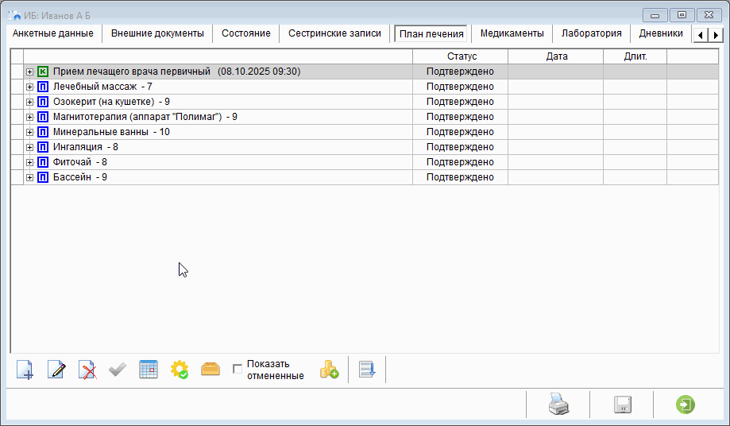The height and width of the screenshot is (426, 730).
Task: Click the Дата cell of Минеральные ванны row
Action: click(x=556, y=132)
